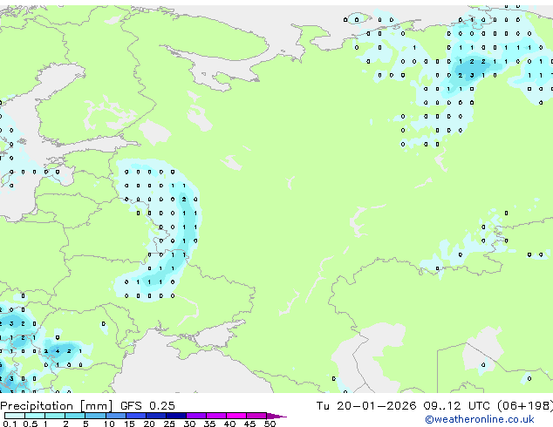553x427 pixels.
Task: Click the "20" legend scale label
Action: (x=149, y=424)
